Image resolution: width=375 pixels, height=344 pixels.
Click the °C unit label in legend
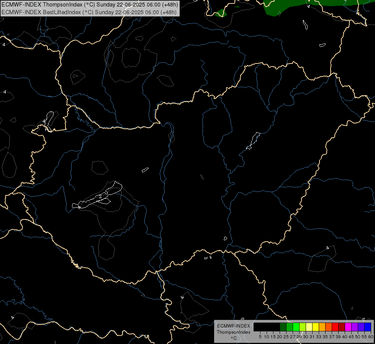(234, 338)
